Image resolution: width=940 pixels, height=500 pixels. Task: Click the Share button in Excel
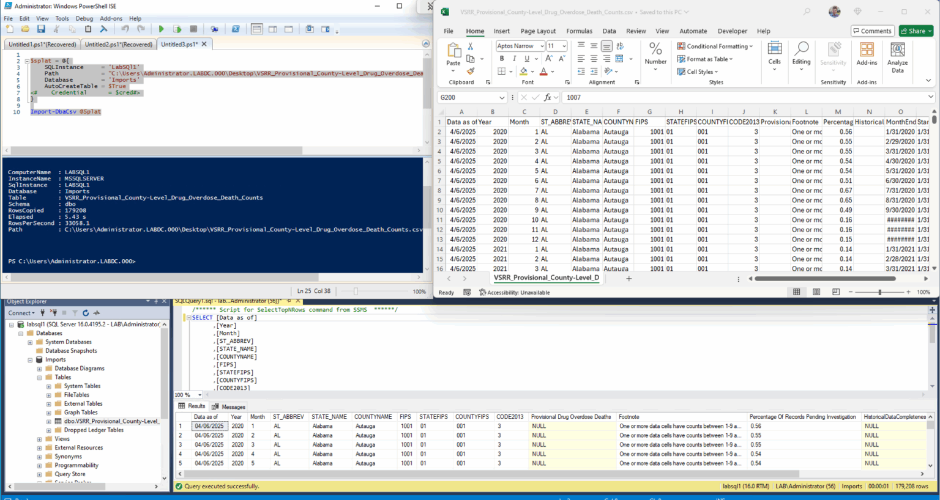click(x=916, y=31)
